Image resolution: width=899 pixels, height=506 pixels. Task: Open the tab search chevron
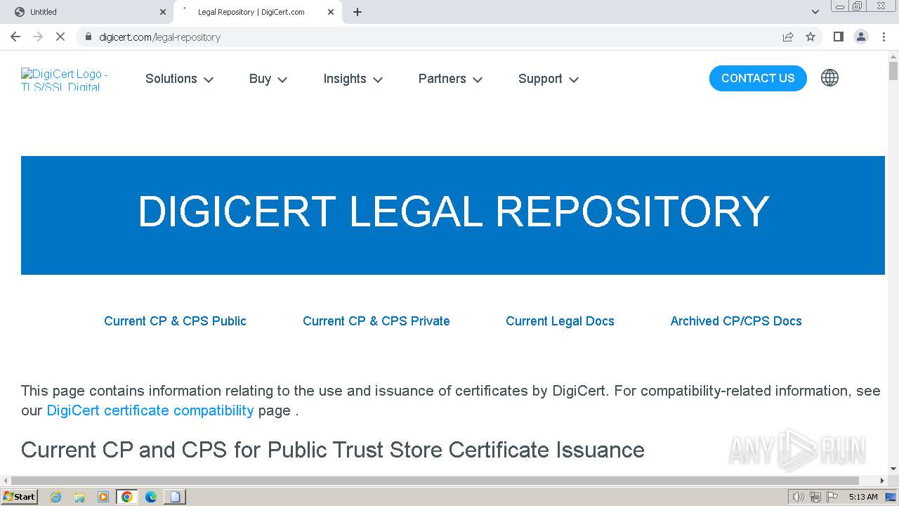(815, 12)
